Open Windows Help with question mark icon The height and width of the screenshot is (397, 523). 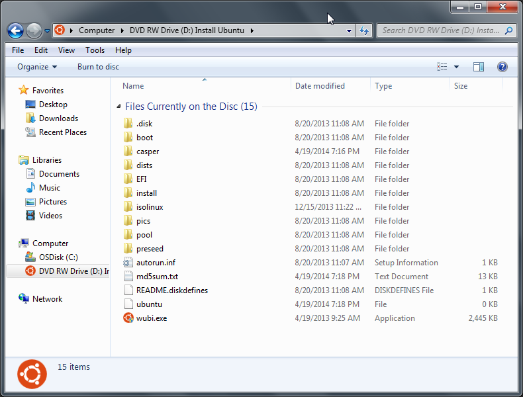[502, 67]
